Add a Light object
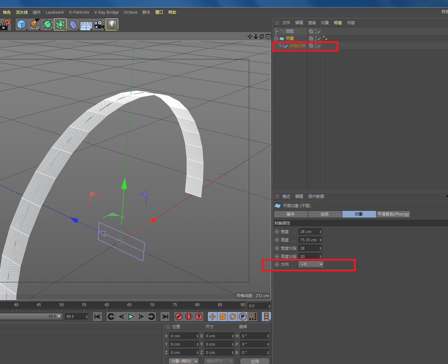 pyautogui.click(x=112, y=24)
